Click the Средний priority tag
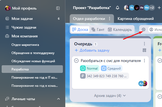The image size is (162, 107). point(111,68)
